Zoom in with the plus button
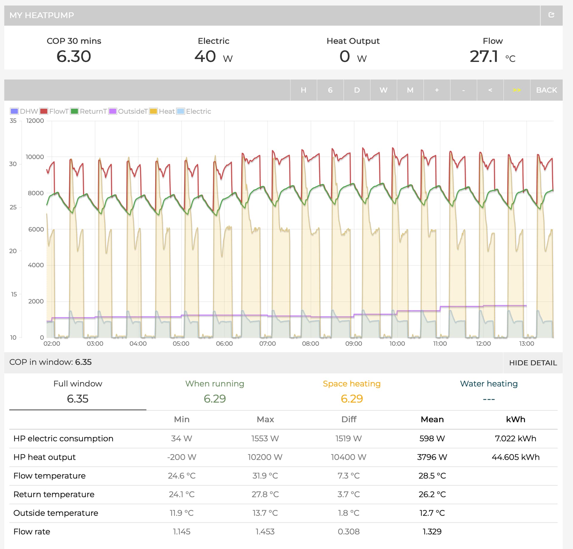The height and width of the screenshot is (549, 573). pyautogui.click(x=437, y=90)
